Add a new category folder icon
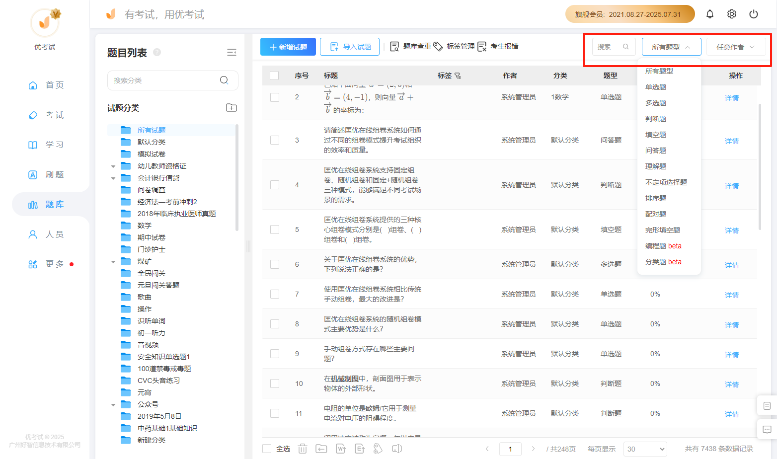Image resolution: width=777 pixels, height=459 pixels. pos(232,108)
